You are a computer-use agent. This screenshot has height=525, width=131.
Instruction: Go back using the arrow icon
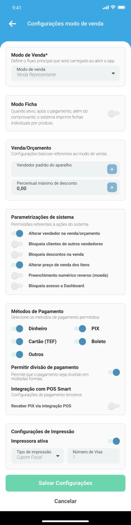click(13, 24)
